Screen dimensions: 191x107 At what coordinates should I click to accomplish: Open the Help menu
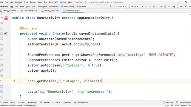pyautogui.click(x=70, y=2)
